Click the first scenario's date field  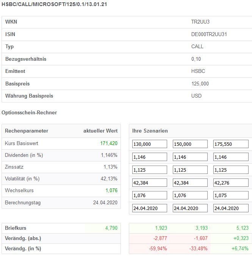coord(149,208)
